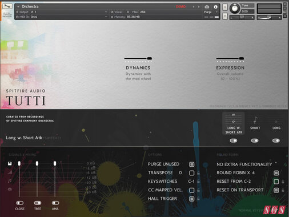Open the Output st.1 dropdown arrow
Screen dimensions: 289x217
coord(106,12)
